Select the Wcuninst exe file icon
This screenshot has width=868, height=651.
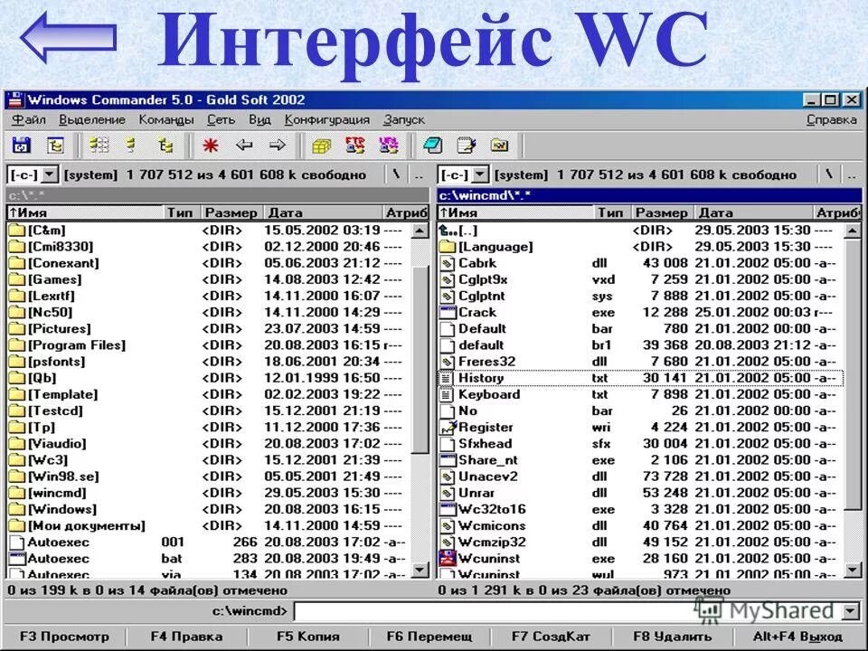coord(448,559)
